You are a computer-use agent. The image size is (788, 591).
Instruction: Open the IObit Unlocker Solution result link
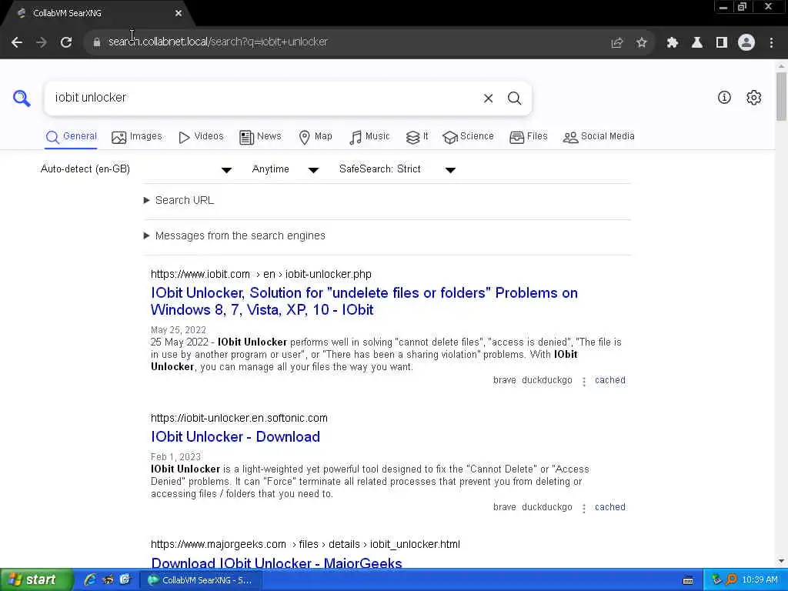pyautogui.click(x=364, y=301)
